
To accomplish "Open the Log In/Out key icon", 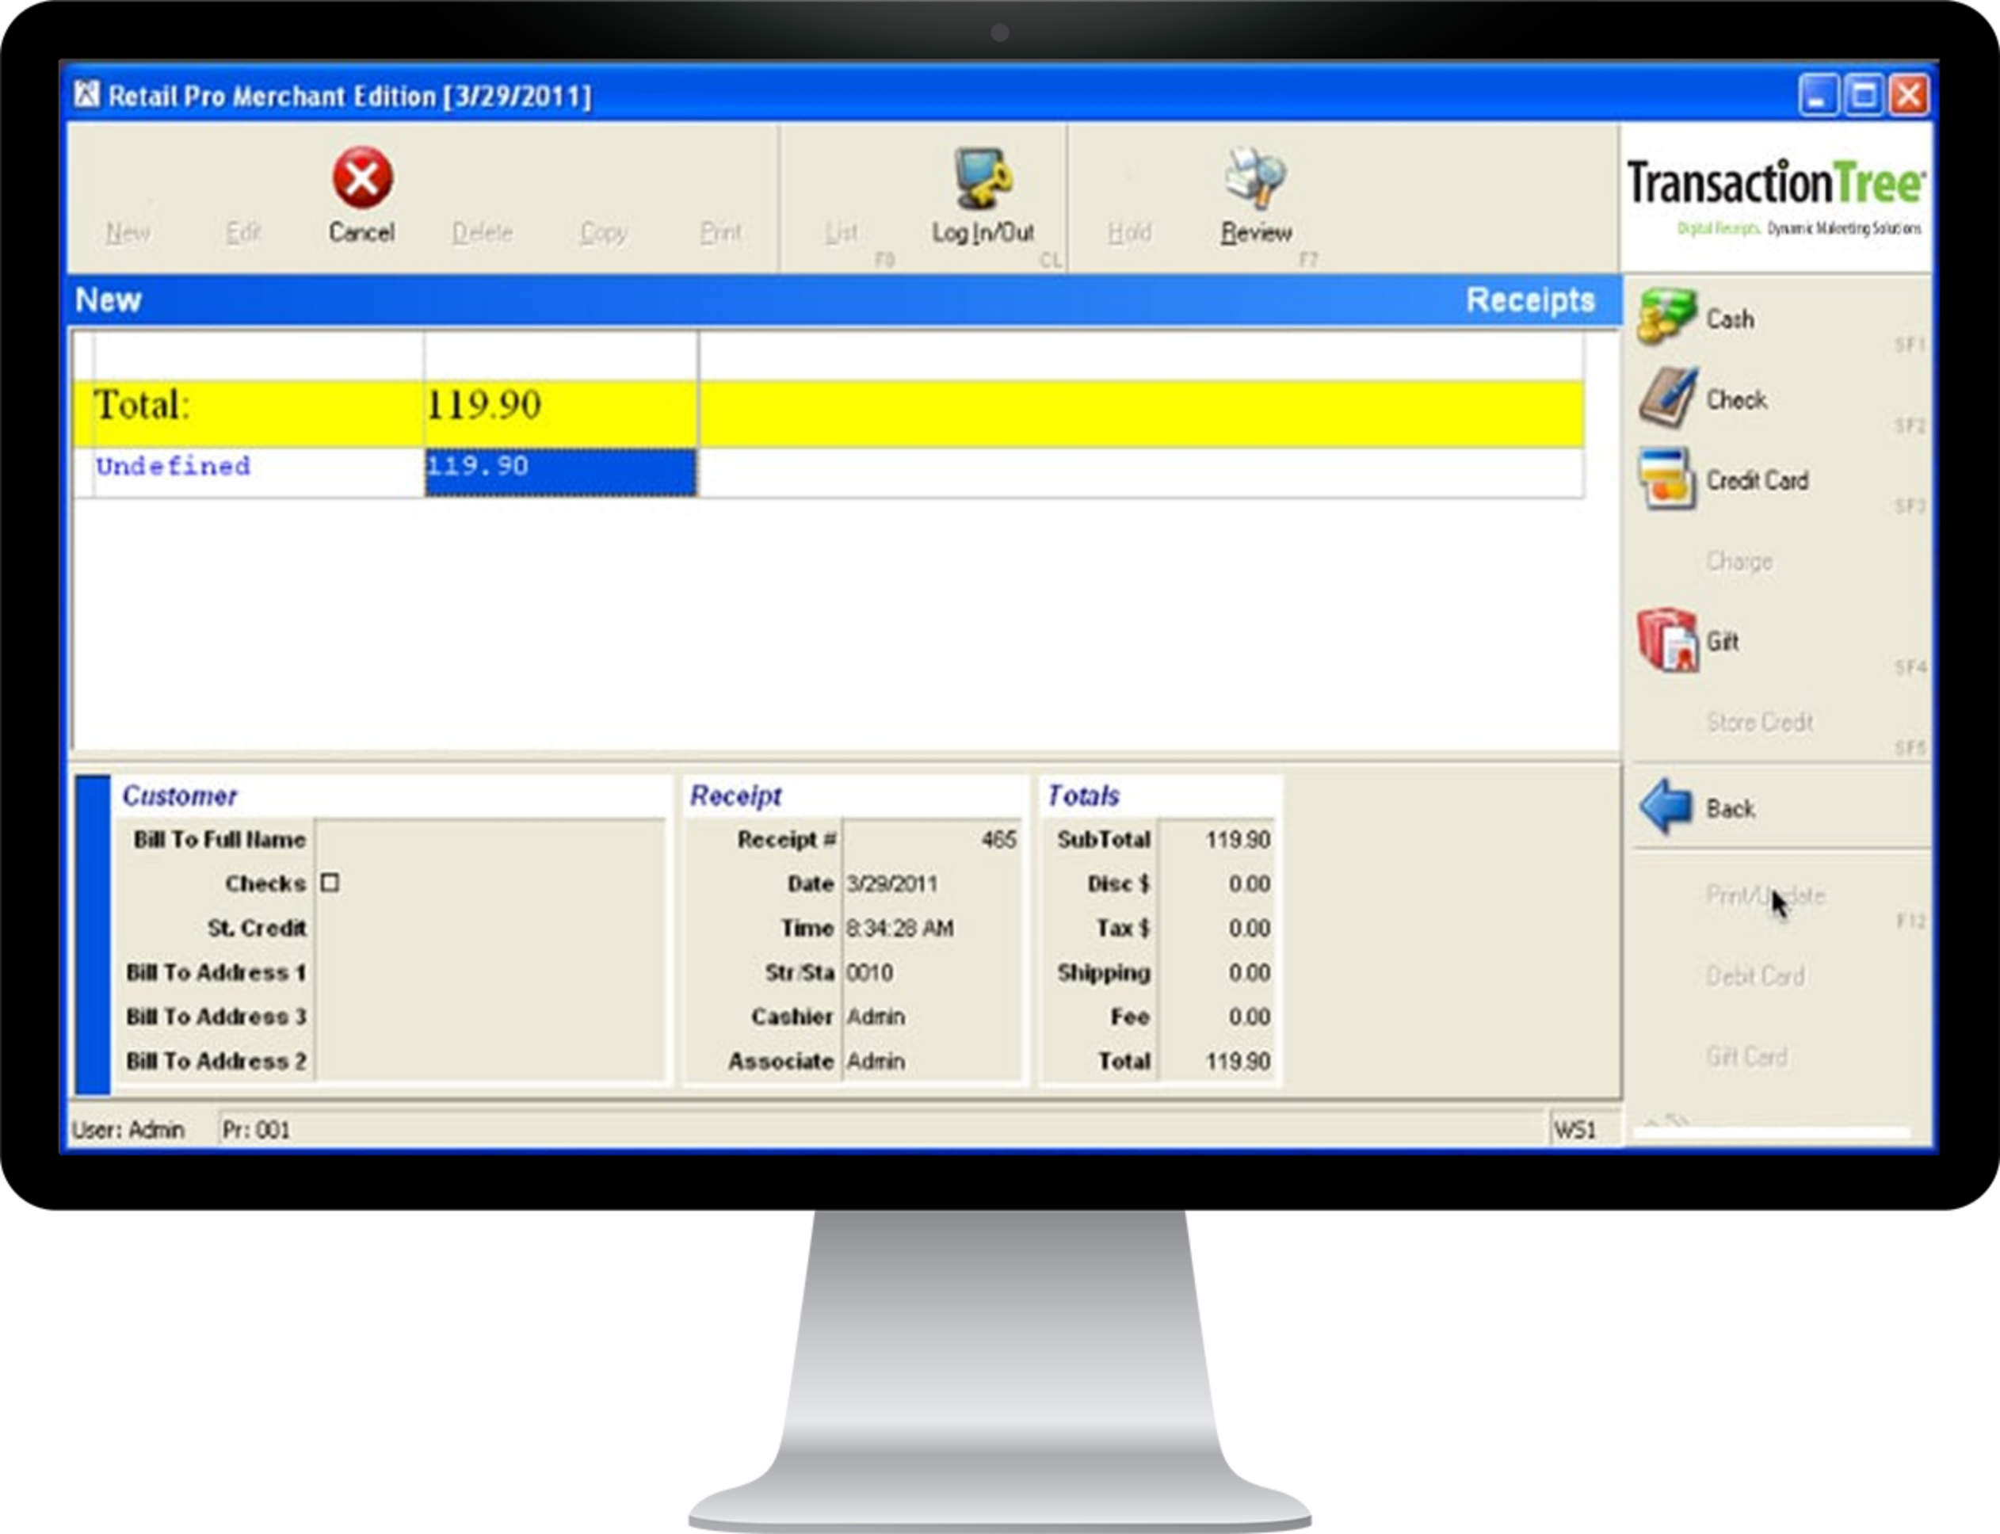I will tap(983, 179).
